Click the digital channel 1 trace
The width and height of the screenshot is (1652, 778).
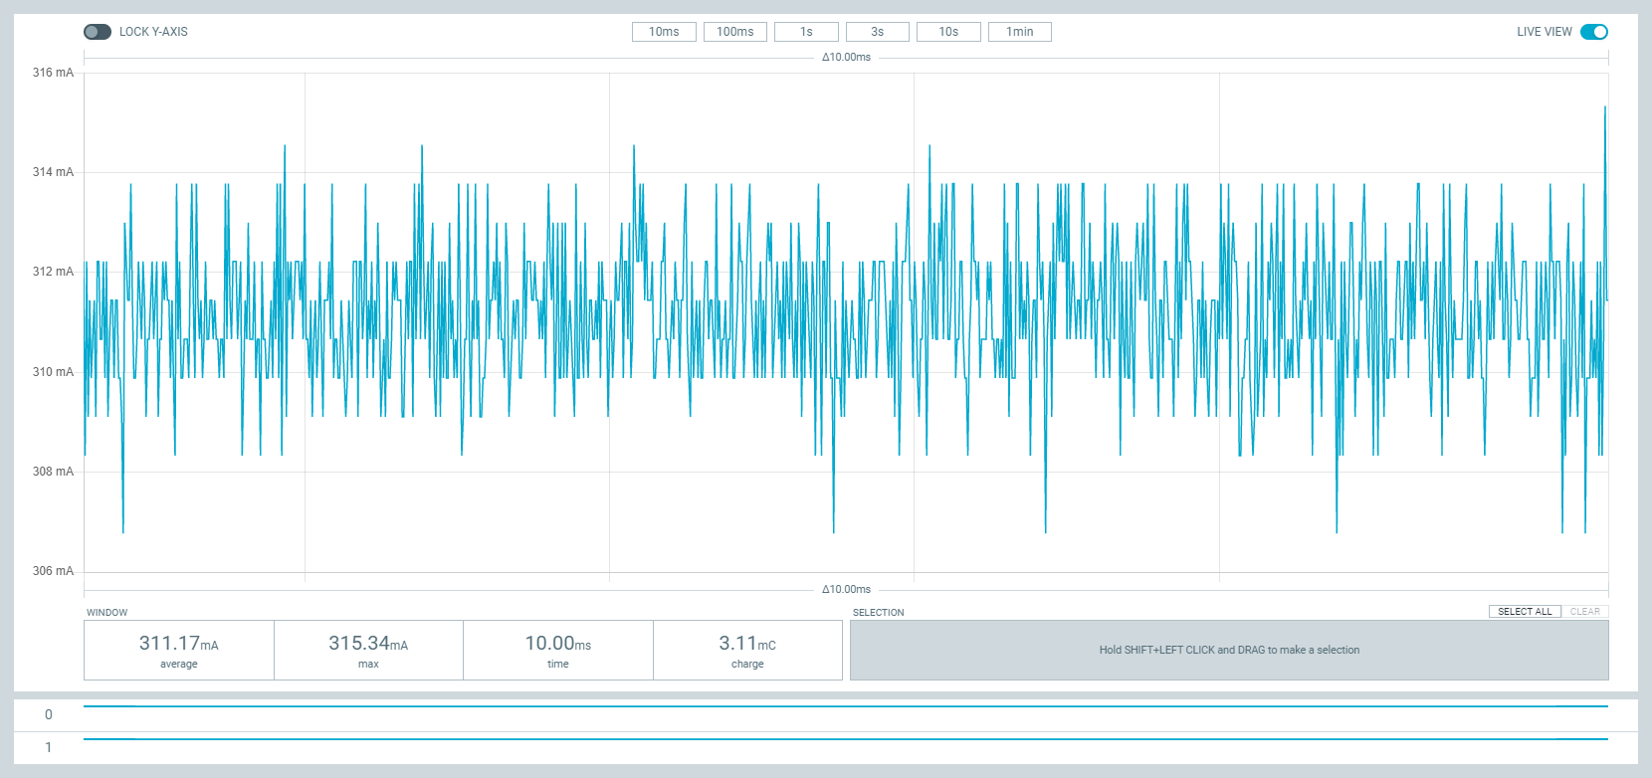[x=846, y=739]
